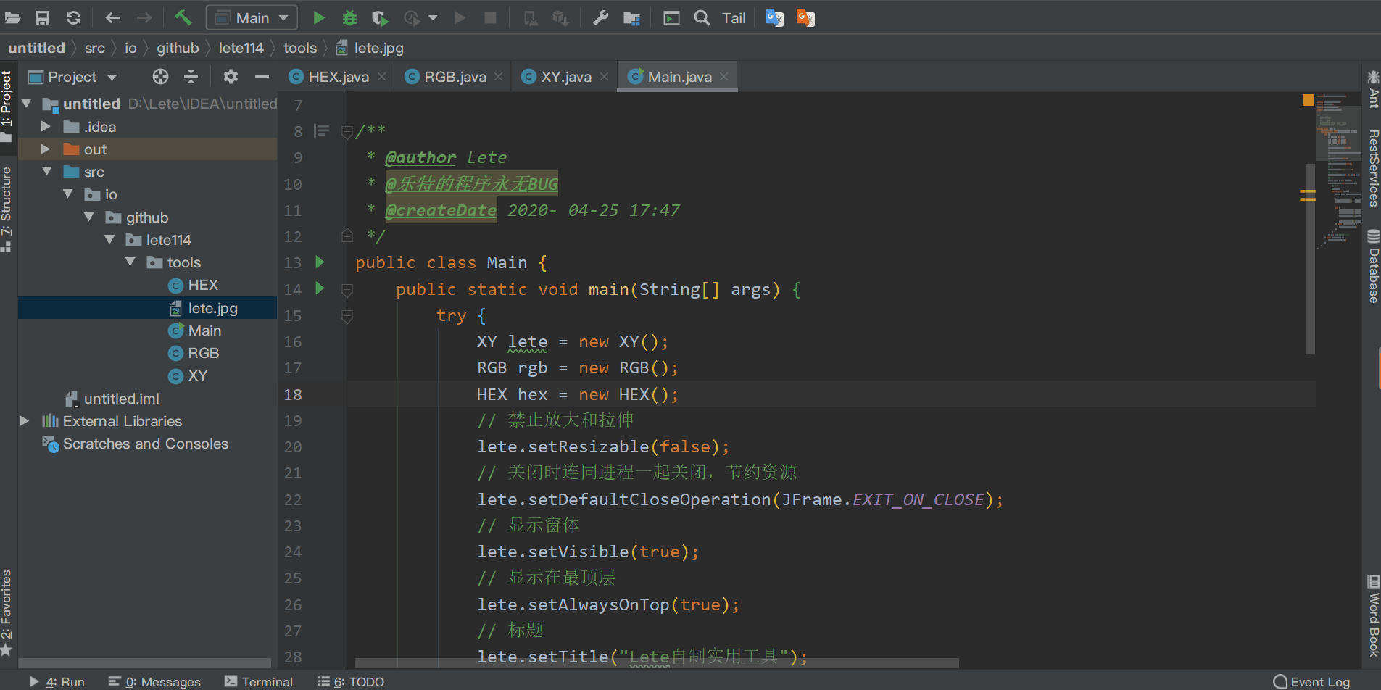Click the Save All floppy disk icon
1381x690 pixels.
tap(43, 17)
